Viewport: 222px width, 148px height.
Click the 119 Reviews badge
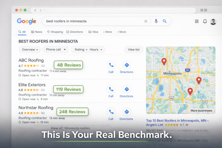tap(68, 89)
